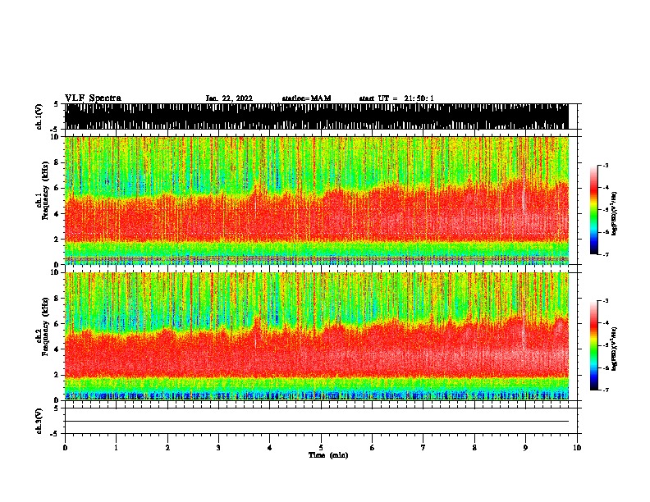
Task: Click time axis tick label "10"
Action: 577,448
